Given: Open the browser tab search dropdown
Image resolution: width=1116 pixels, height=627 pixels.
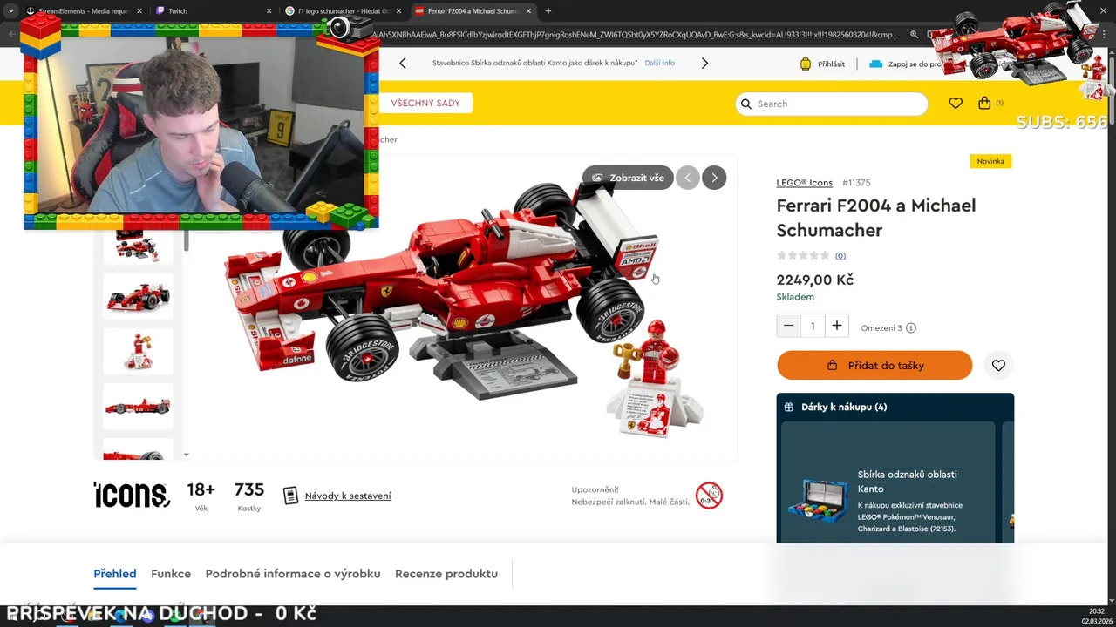Looking at the screenshot, I should tap(10, 11).
